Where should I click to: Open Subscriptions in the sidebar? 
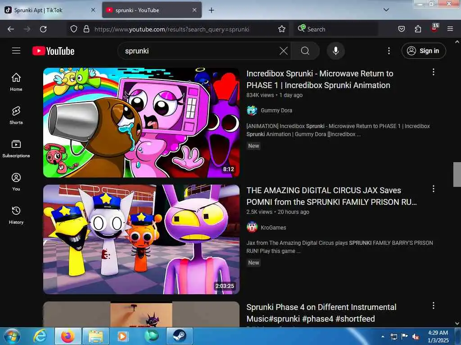(16, 148)
